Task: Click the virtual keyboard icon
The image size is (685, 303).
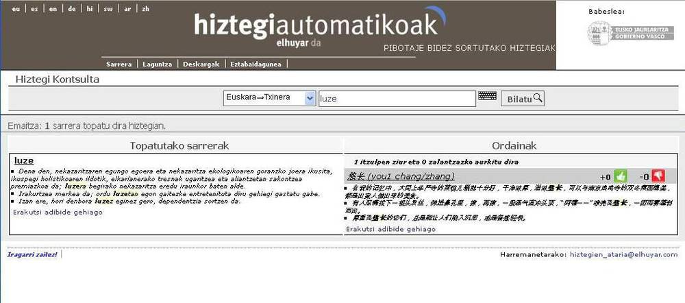Action: [487, 96]
